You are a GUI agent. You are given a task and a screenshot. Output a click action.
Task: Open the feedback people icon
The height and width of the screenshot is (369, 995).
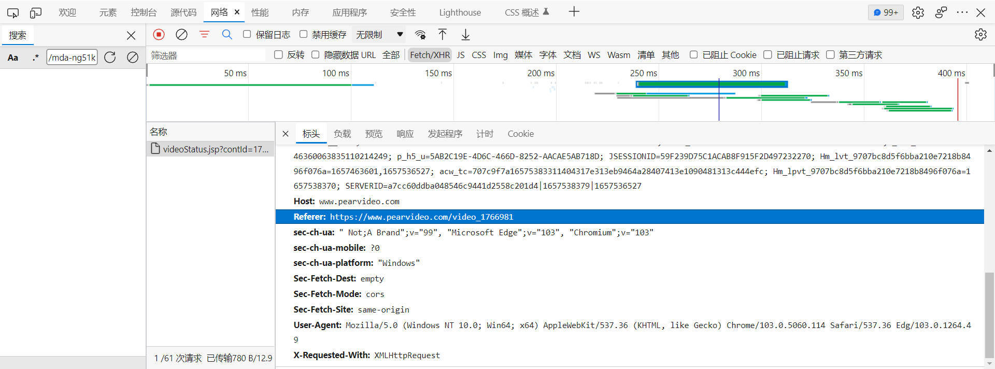click(941, 12)
